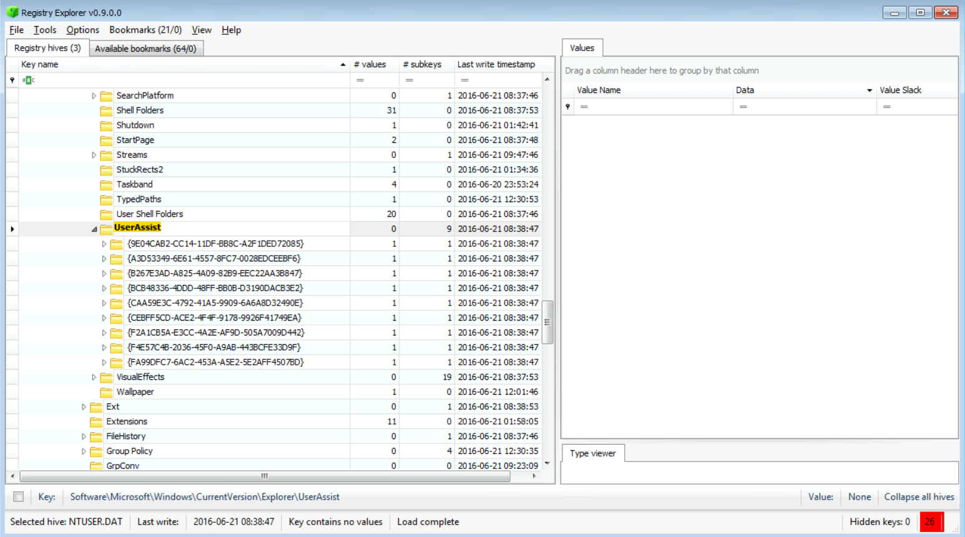Open the Tools menu
Screen dimensions: 965x537
click(44, 30)
